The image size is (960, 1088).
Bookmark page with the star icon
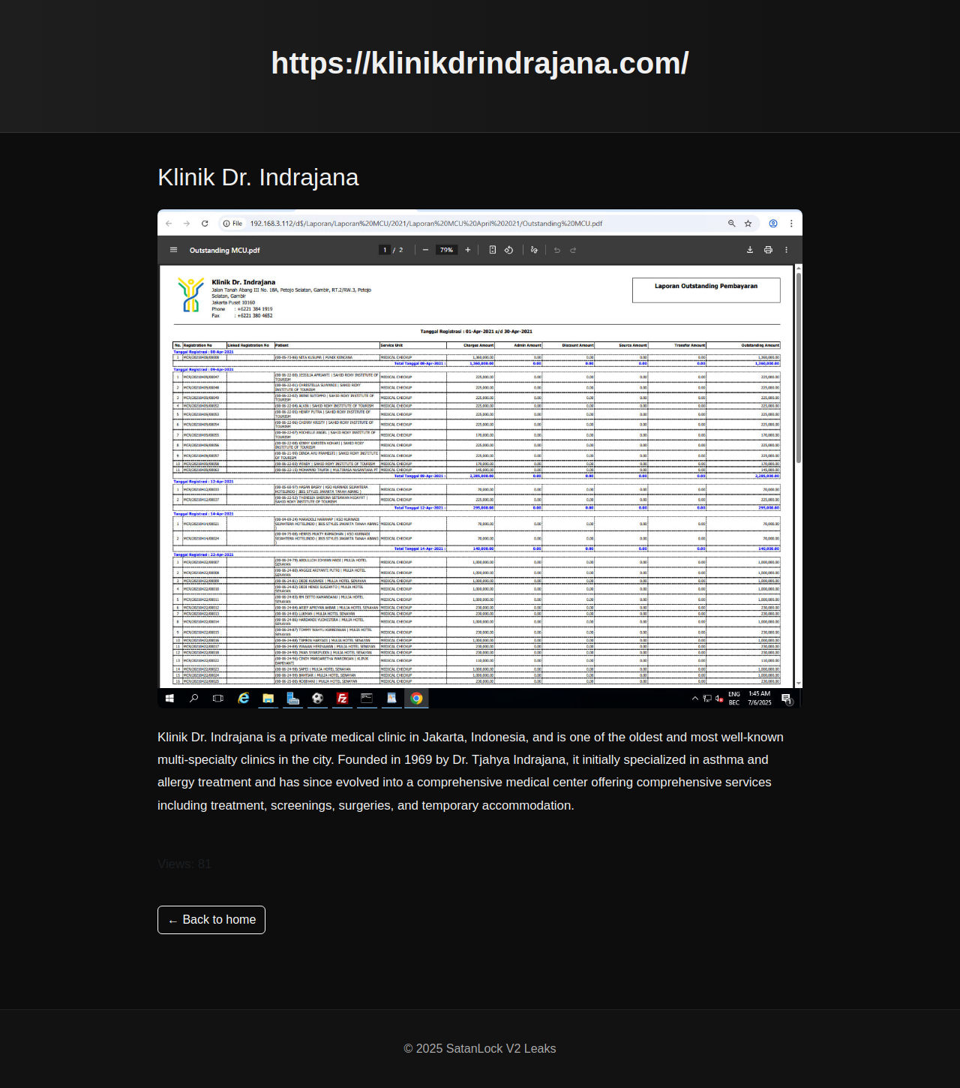click(748, 224)
